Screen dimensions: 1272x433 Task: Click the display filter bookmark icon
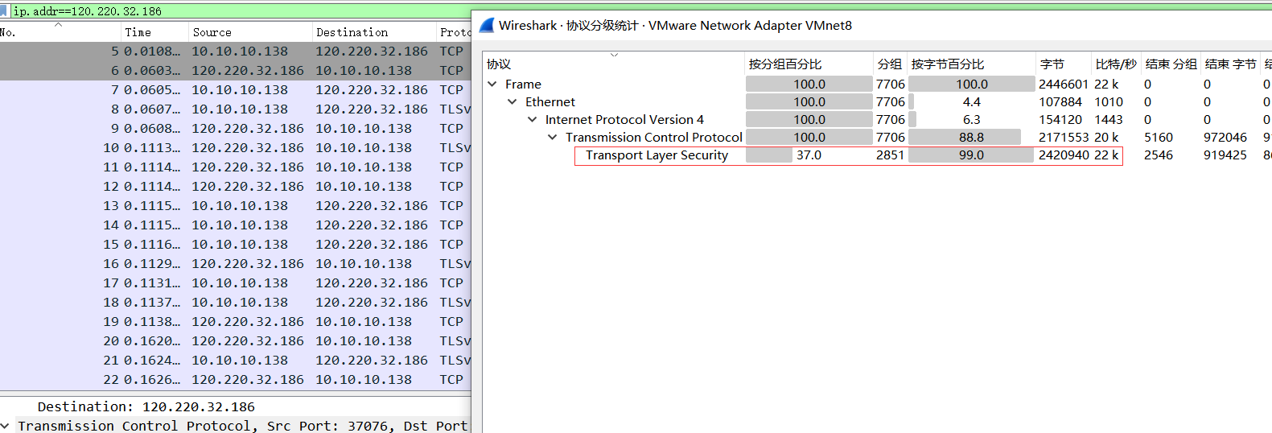click(x=4, y=11)
